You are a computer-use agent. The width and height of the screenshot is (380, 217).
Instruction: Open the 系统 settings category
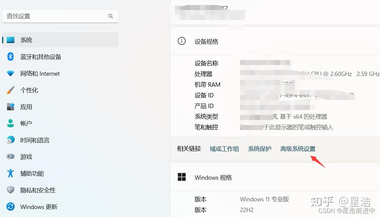point(60,40)
